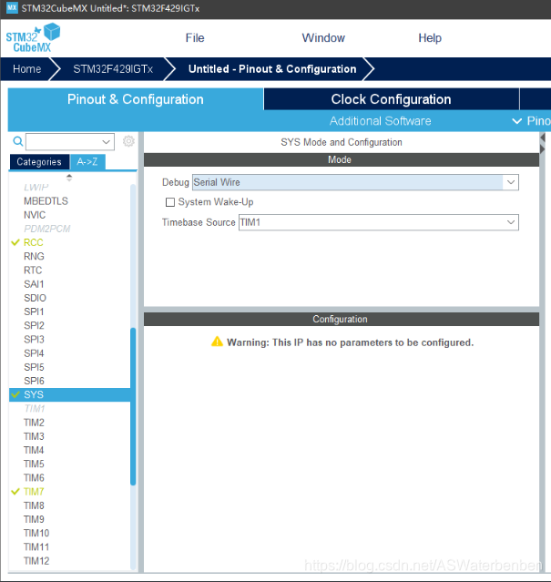
Task: Open Additional Software
Action: pyautogui.click(x=381, y=121)
